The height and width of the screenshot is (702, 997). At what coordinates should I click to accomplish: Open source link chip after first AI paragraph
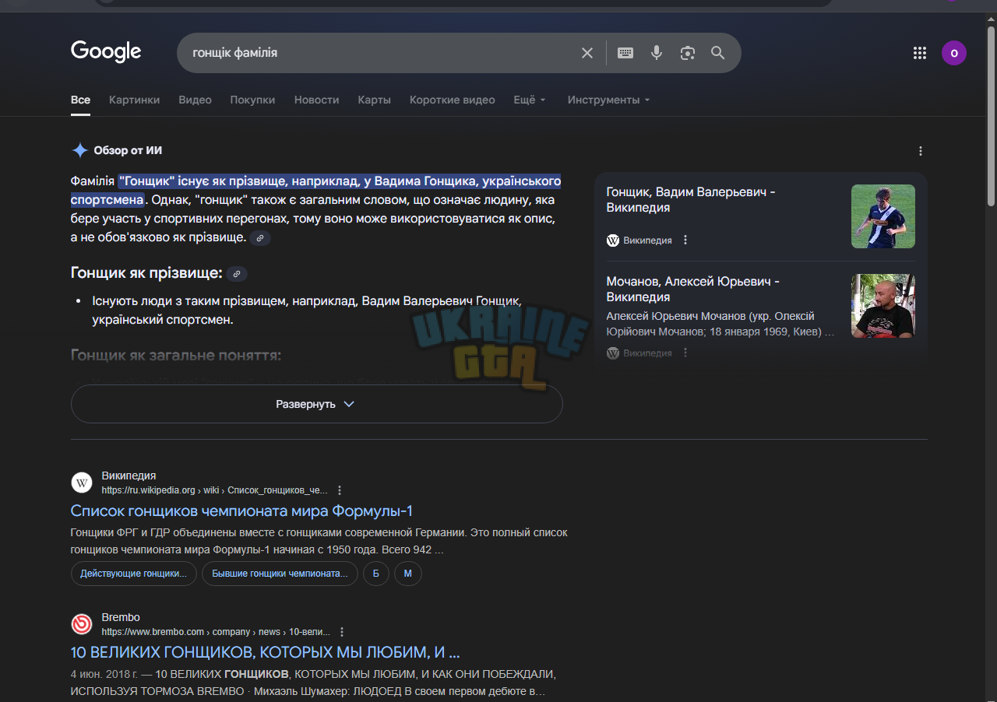click(x=260, y=238)
